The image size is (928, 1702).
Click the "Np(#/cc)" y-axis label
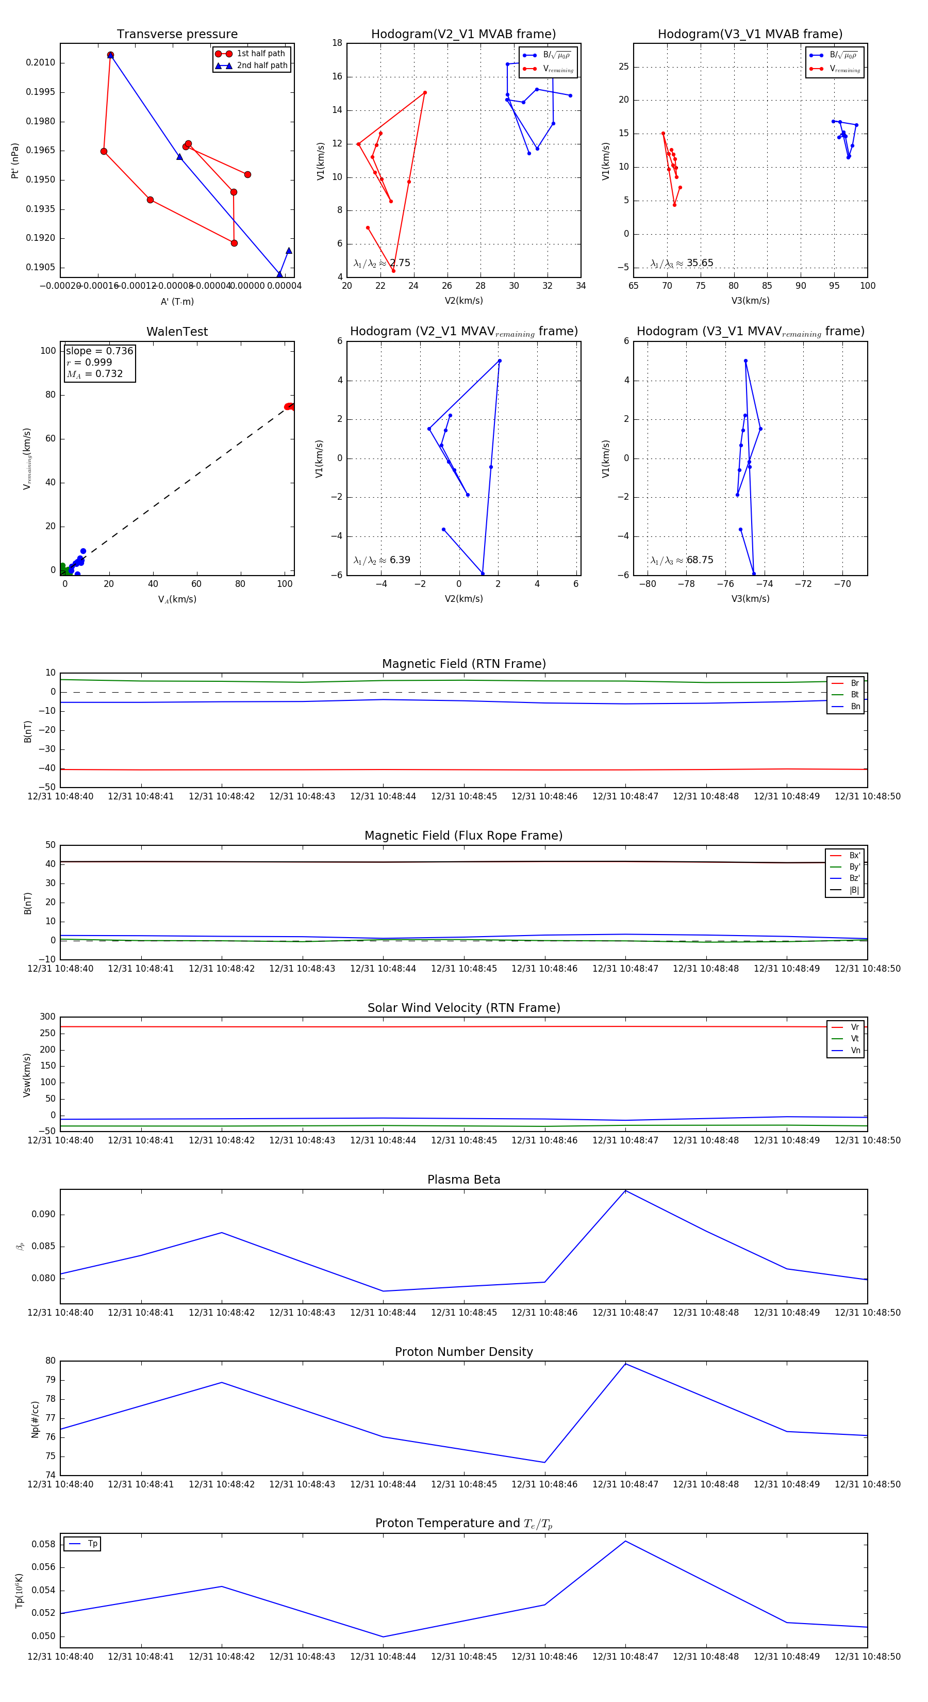[x=35, y=1418]
